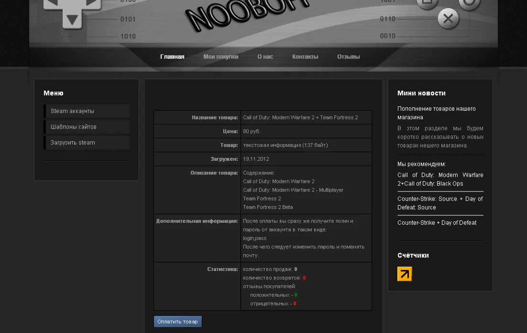Click the orange arrow counter icon
The image size is (527, 333).
pyautogui.click(x=404, y=274)
